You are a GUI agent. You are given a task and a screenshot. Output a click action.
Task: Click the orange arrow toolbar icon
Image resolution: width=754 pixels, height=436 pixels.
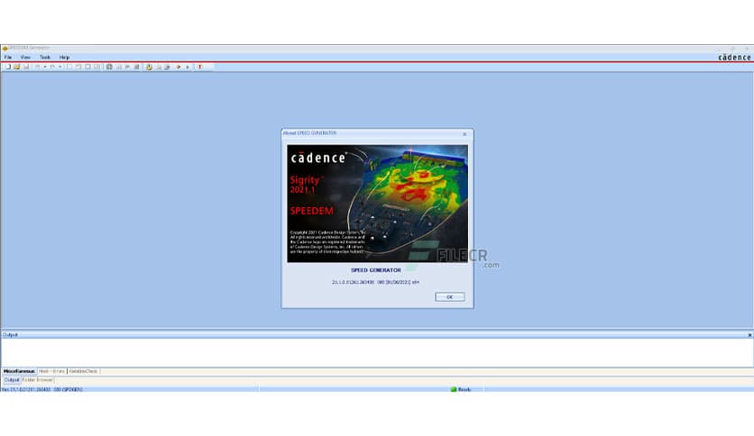tap(179, 67)
